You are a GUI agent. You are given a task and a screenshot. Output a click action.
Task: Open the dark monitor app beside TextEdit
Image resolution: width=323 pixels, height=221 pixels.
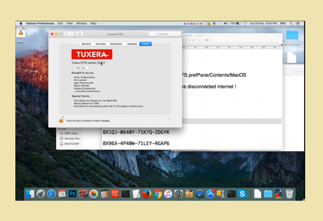[125, 194]
